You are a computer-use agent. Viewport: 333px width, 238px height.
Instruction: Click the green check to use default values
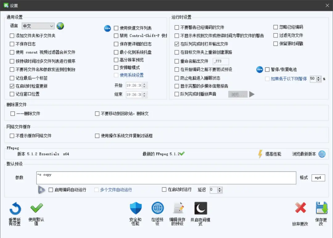point(36,208)
